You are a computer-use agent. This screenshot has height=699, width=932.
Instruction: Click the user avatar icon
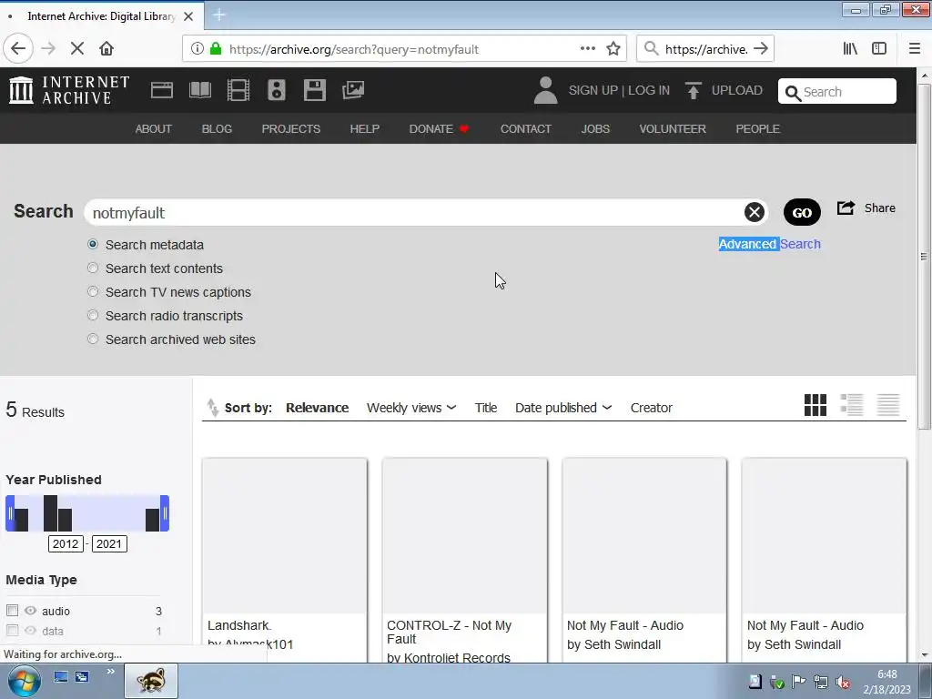[545, 90]
